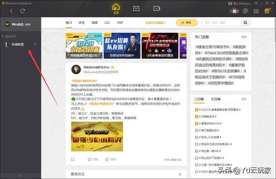Click the search magnifier icon

(245, 22)
